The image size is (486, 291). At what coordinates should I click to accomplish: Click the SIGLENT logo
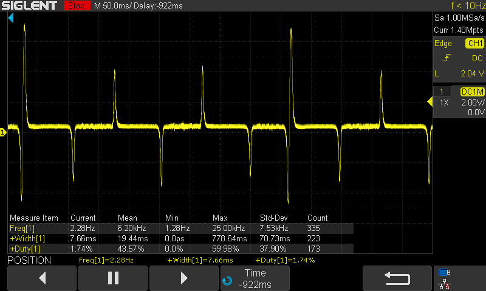(29, 5)
